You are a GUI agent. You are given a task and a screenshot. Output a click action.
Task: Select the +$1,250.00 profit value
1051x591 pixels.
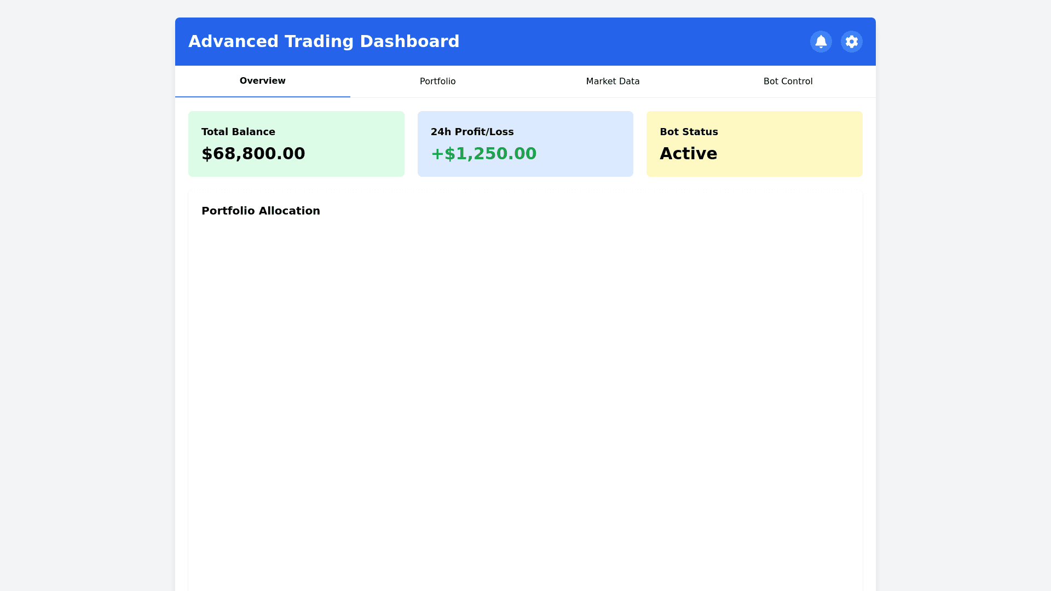pyautogui.click(x=483, y=154)
